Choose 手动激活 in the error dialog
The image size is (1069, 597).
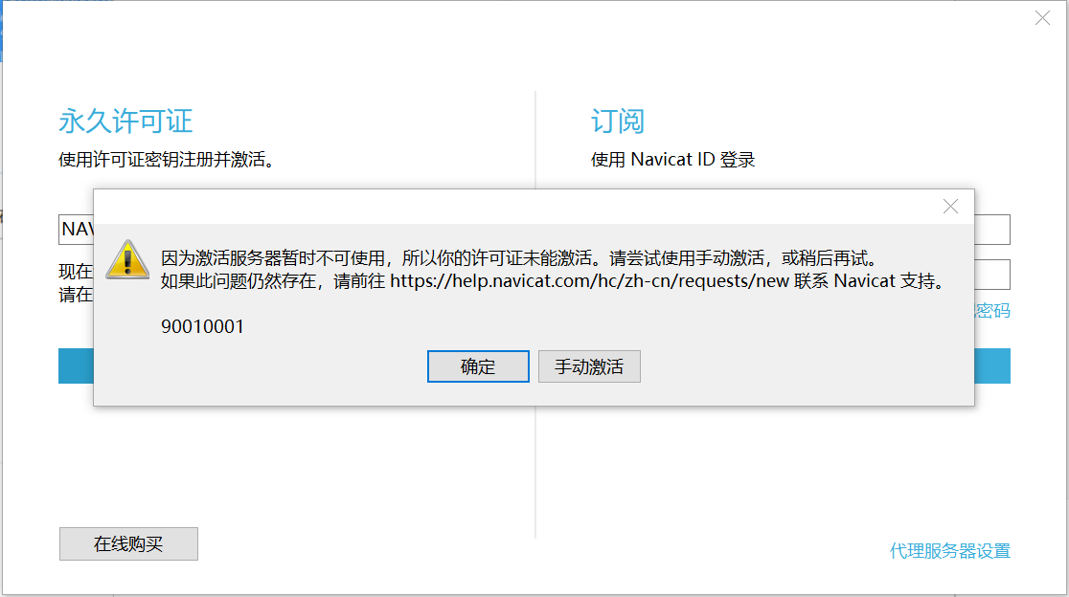(x=589, y=366)
